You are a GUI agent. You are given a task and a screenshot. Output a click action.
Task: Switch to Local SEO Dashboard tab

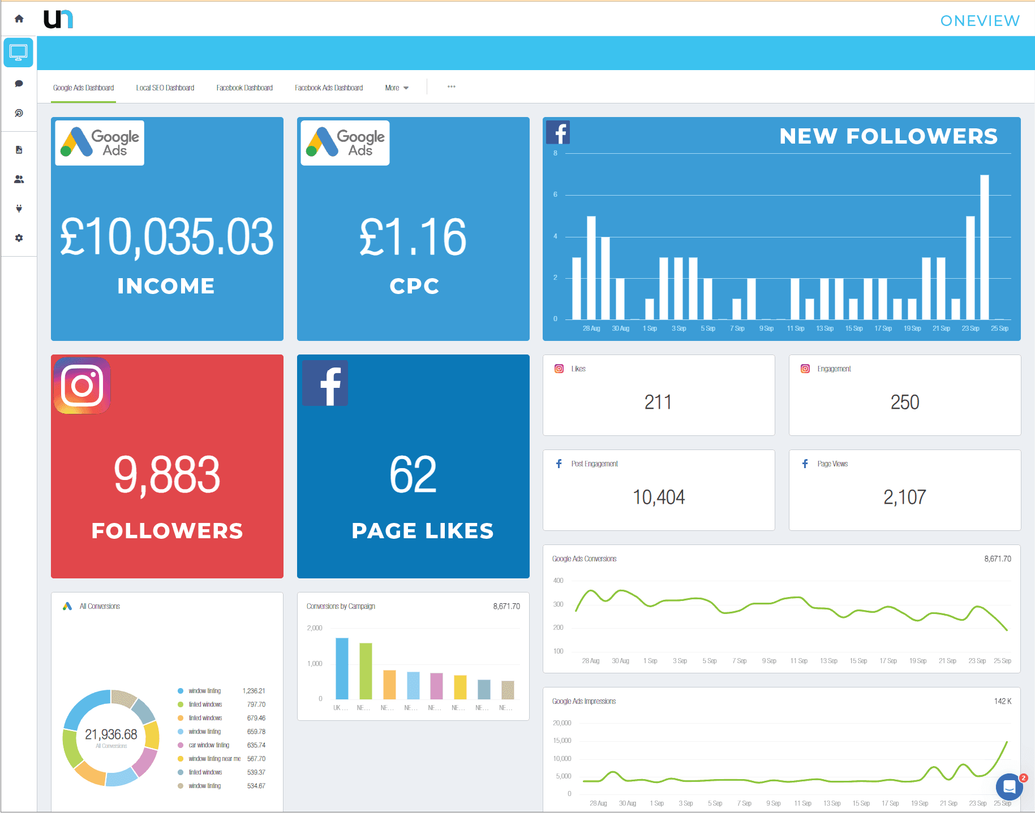click(x=165, y=88)
